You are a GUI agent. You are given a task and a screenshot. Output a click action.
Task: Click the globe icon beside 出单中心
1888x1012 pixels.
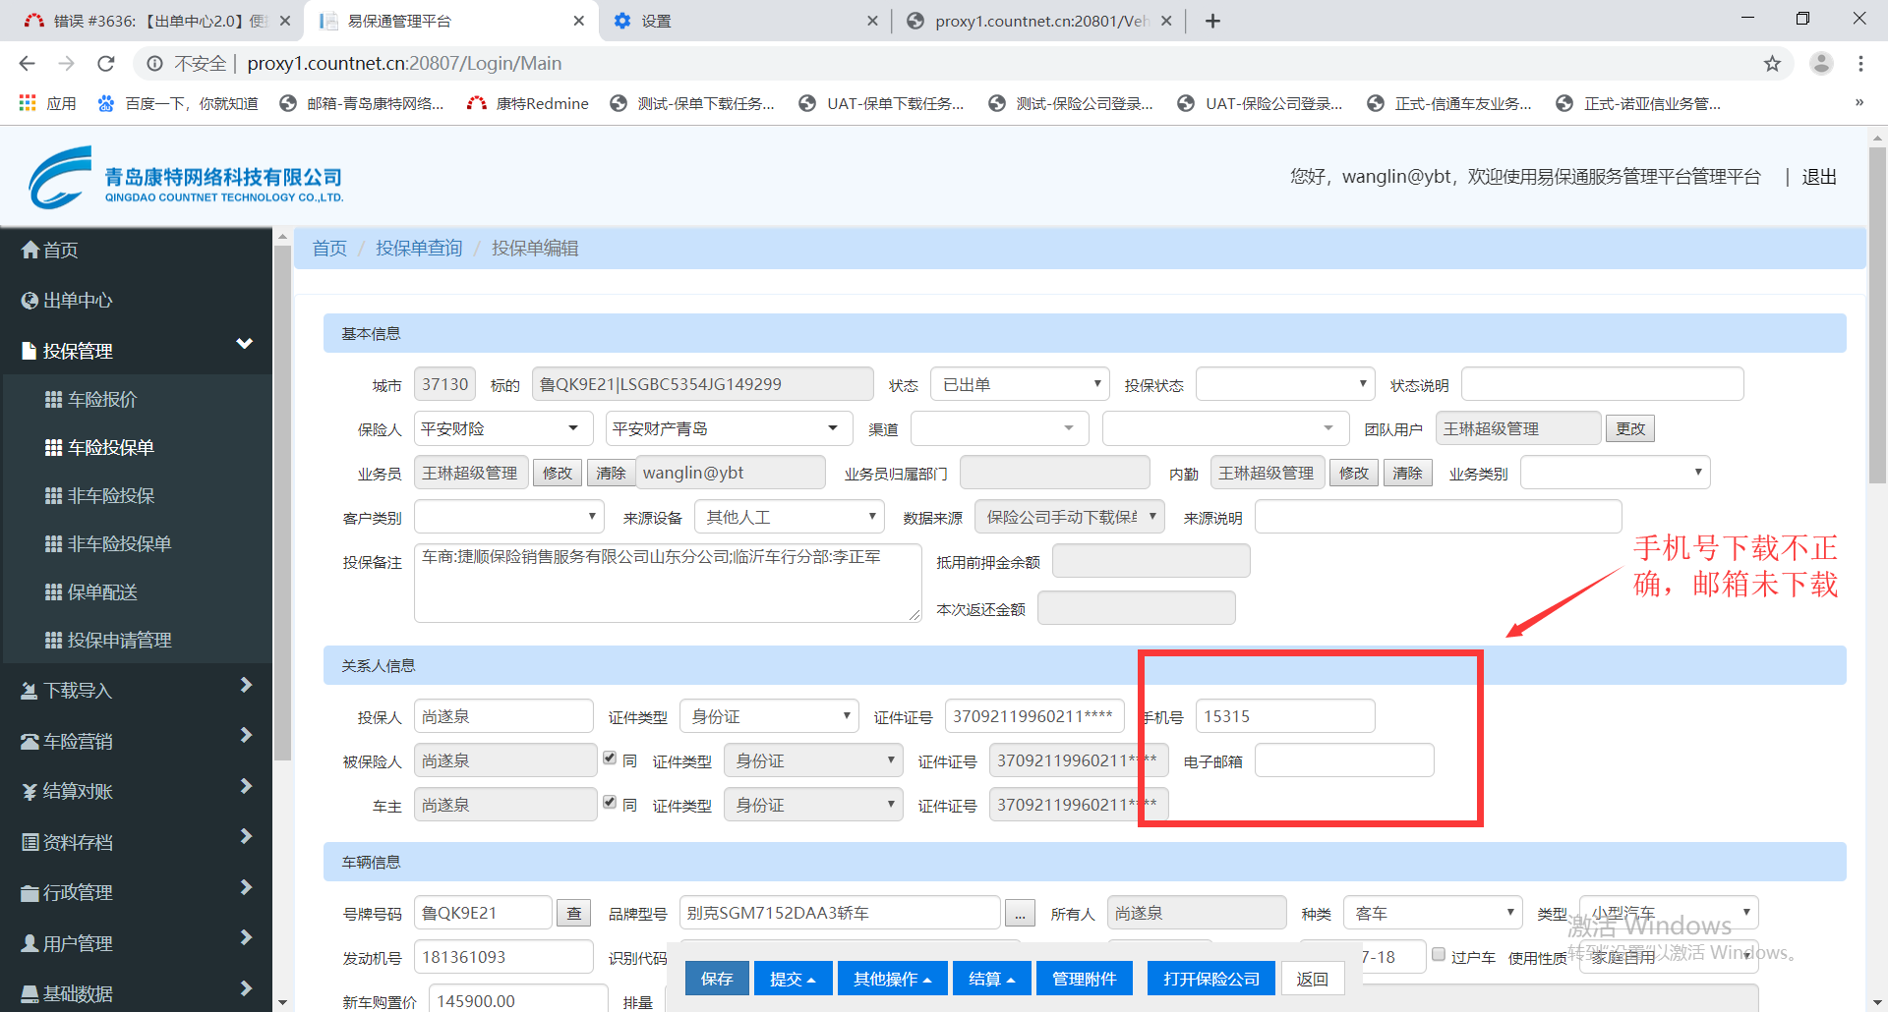30,301
